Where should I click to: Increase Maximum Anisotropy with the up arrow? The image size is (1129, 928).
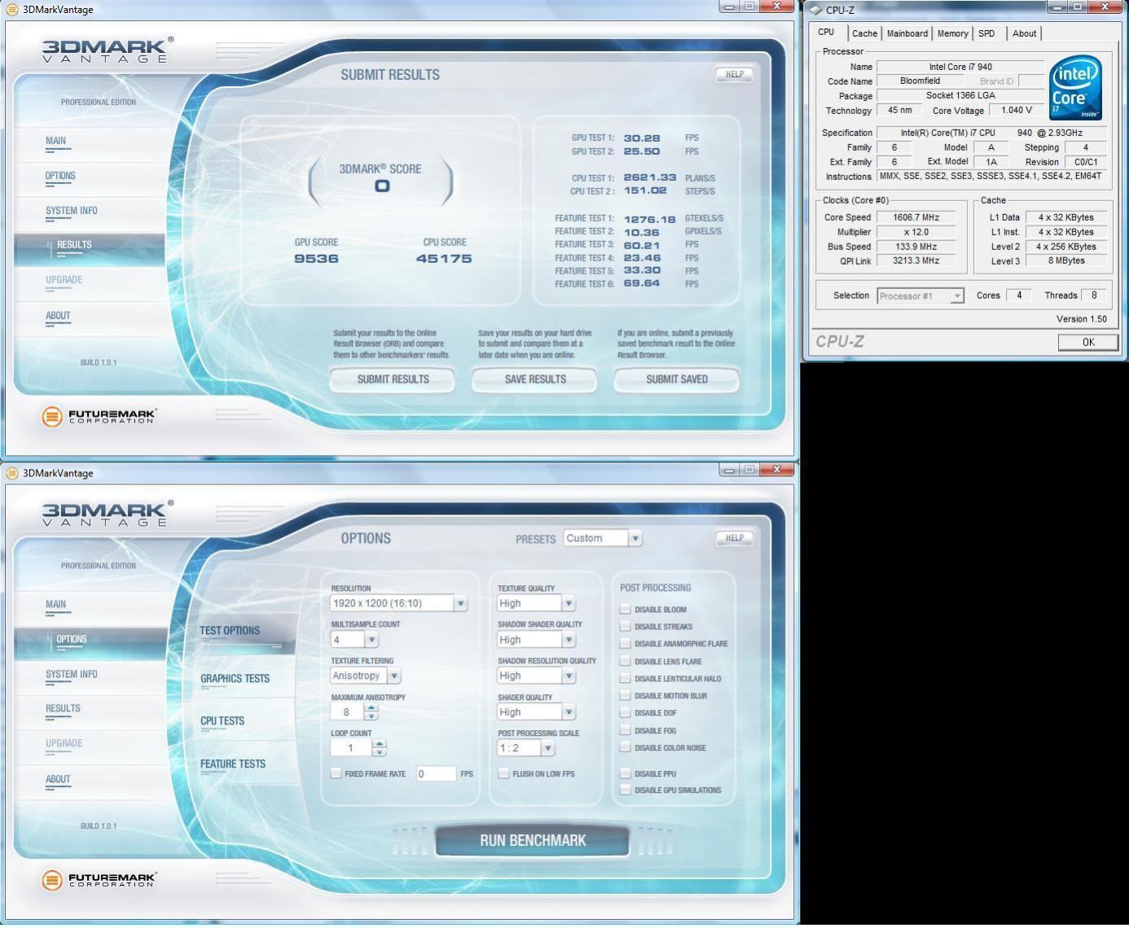(x=371, y=707)
